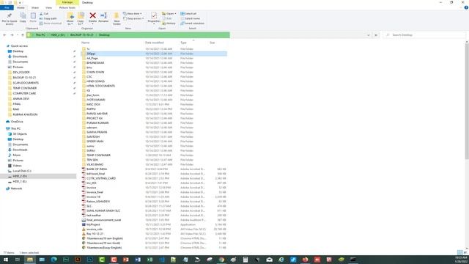Click the vertical scrollbar of file list
This screenshot has width=469, height=264.
click(x=467, y=100)
